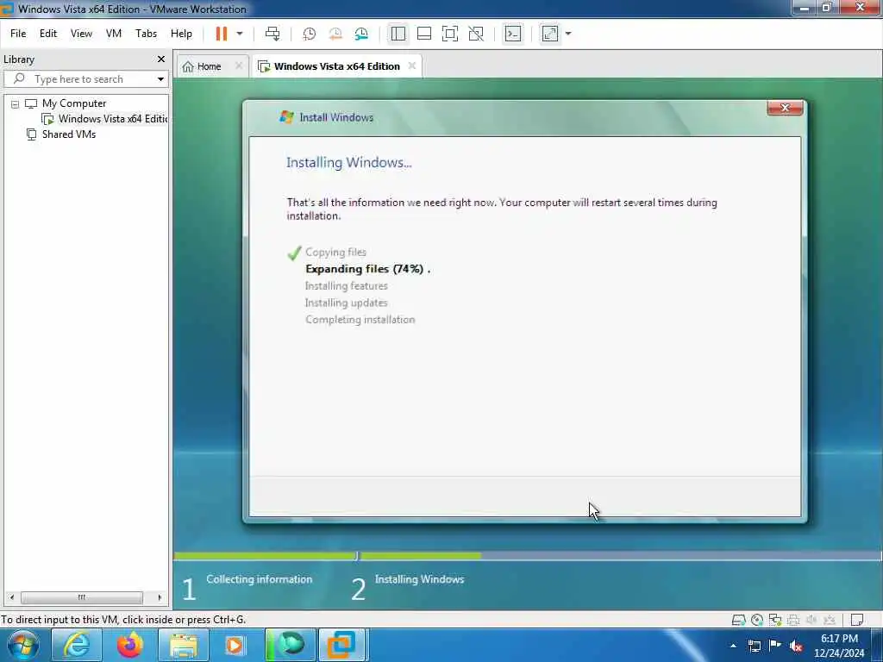The width and height of the screenshot is (883, 662).
Task: Click the library horizontal scrollbar thumb
Action: click(x=82, y=597)
